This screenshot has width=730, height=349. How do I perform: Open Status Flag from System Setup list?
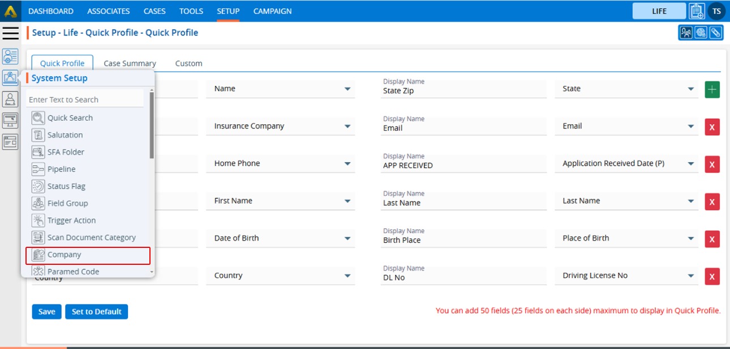click(x=66, y=186)
